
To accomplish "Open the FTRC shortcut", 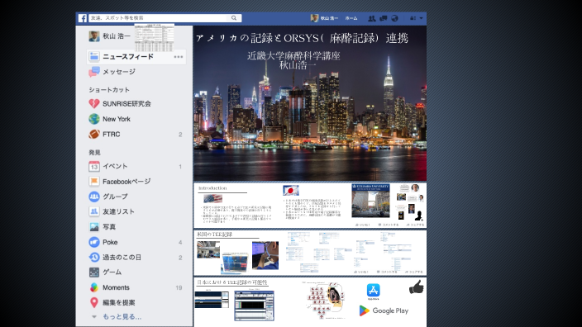I will coord(112,135).
